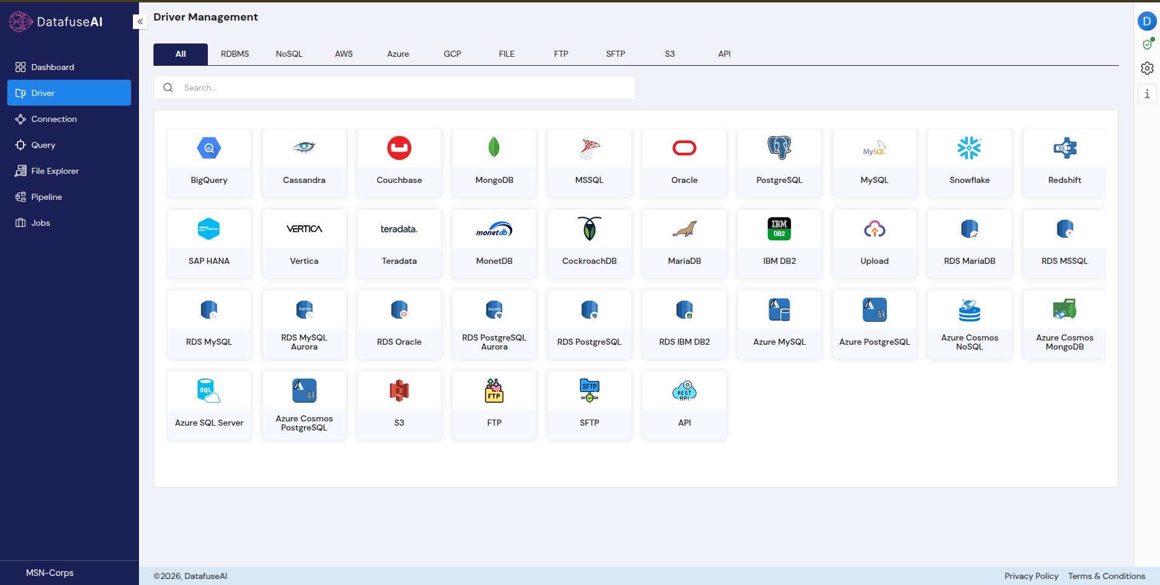Choose the RDS MariaDB driver
Image resolution: width=1160 pixels, height=585 pixels.
pos(970,244)
